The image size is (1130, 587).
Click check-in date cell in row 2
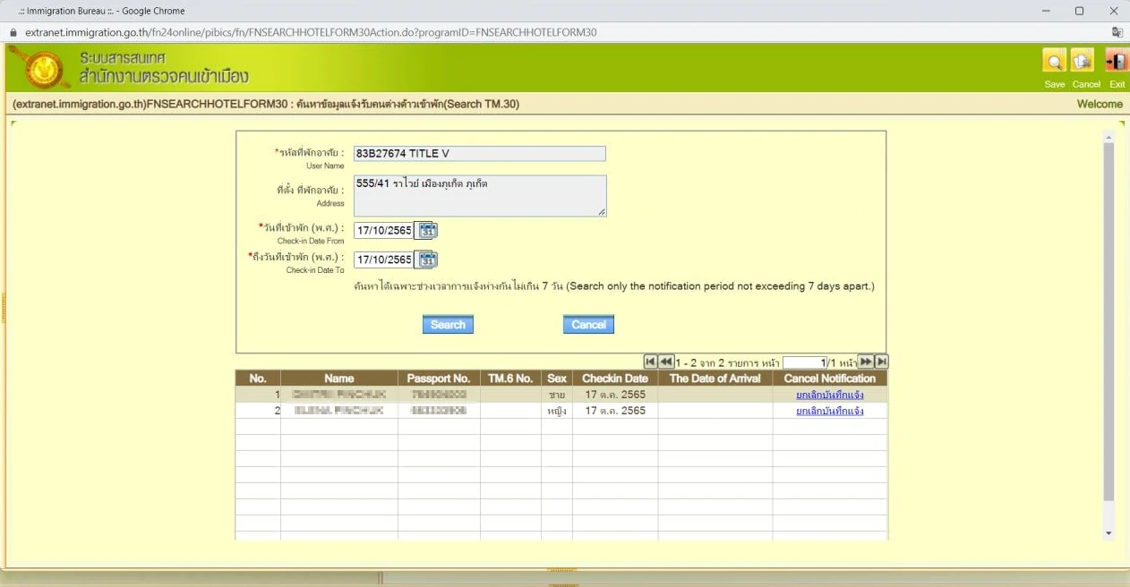[x=615, y=411]
